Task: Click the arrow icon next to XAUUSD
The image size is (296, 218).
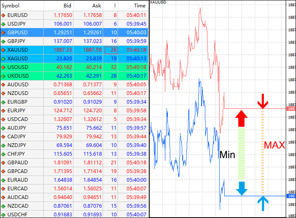Action: pyautogui.click(x=4, y=50)
